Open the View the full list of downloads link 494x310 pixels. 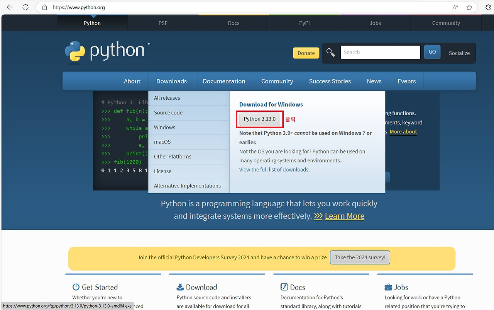(x=274, y=170)
